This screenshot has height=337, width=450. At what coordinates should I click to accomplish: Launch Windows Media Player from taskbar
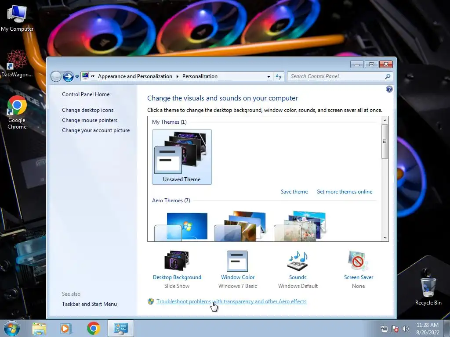tap(65, 328)
